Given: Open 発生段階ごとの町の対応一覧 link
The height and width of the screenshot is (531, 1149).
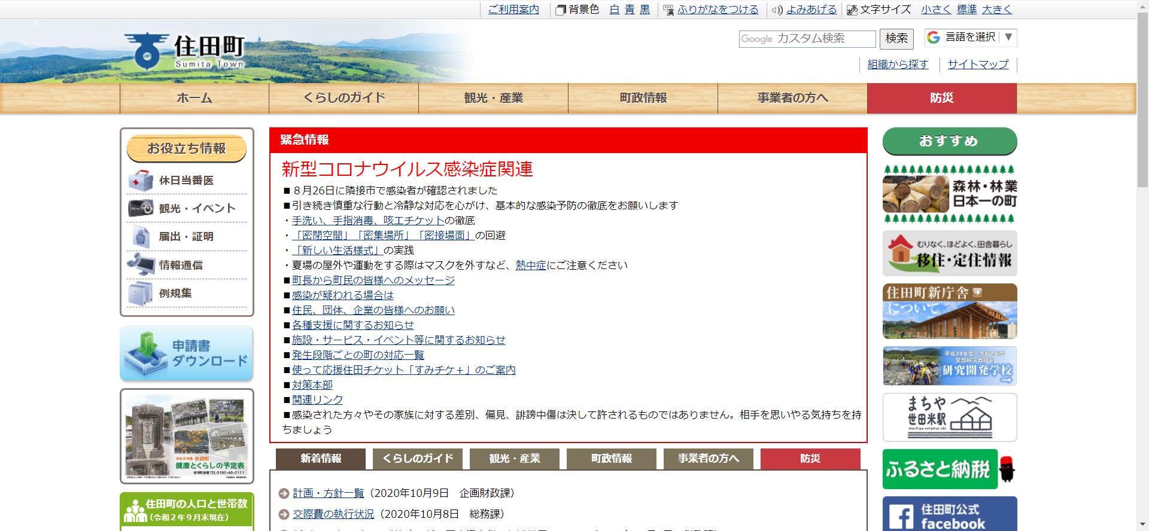Looking at the screenshot, I should [x=358, y=355].
